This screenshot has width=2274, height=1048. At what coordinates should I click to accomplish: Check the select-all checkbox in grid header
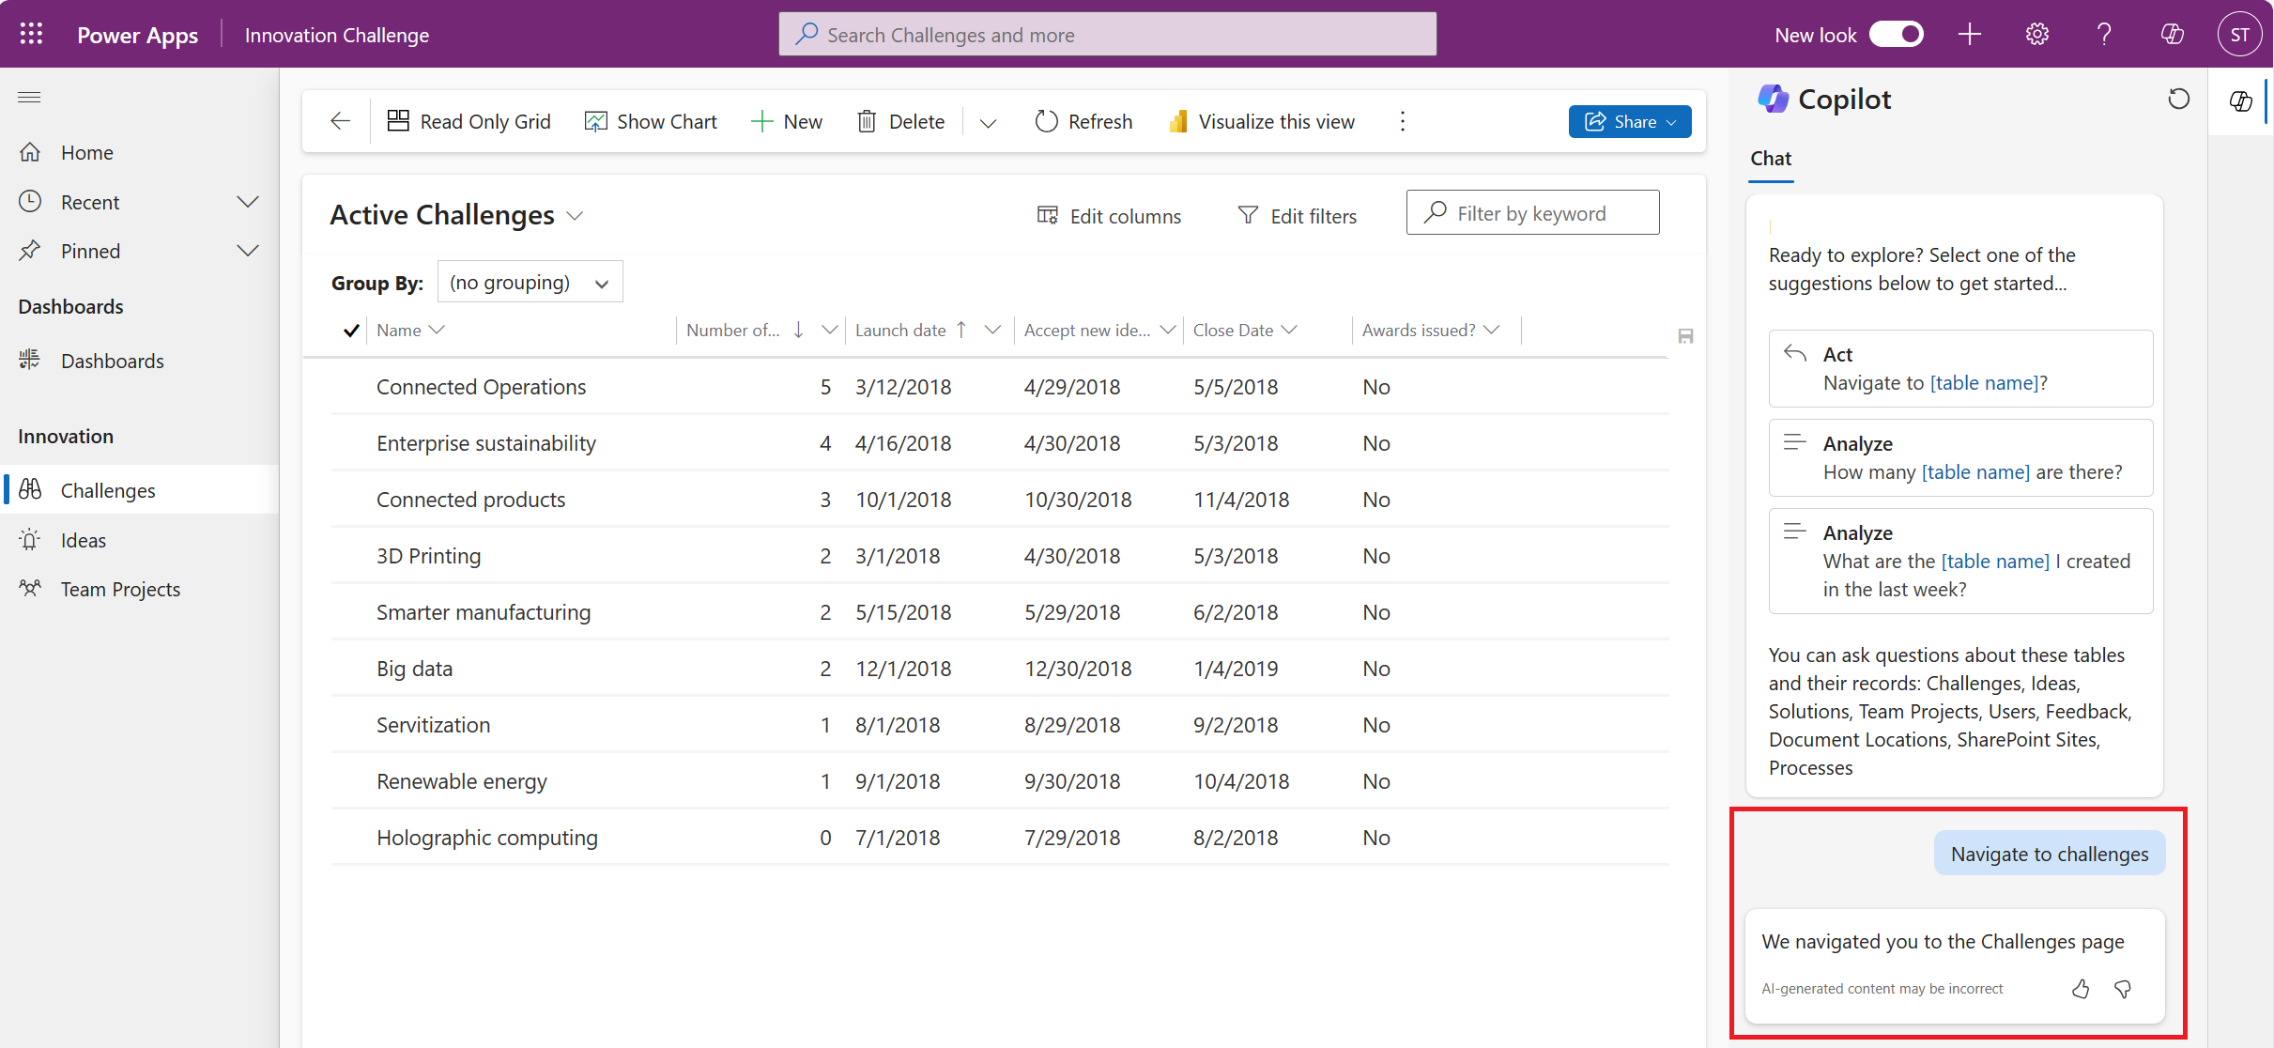(x=351, y=330)
